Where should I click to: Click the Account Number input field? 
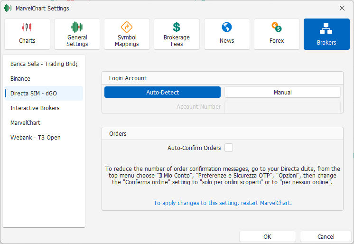pos(282,107)
